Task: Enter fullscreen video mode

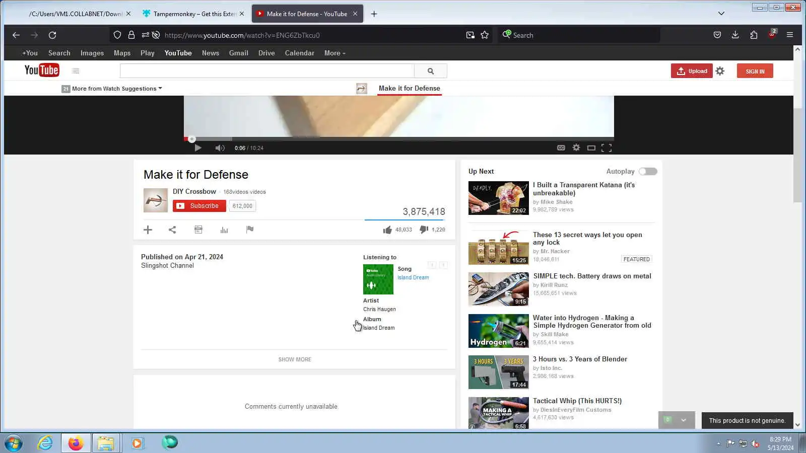Action: click(607, 148)
